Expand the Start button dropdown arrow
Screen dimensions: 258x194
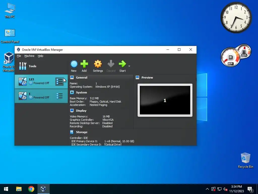[129, 66]
